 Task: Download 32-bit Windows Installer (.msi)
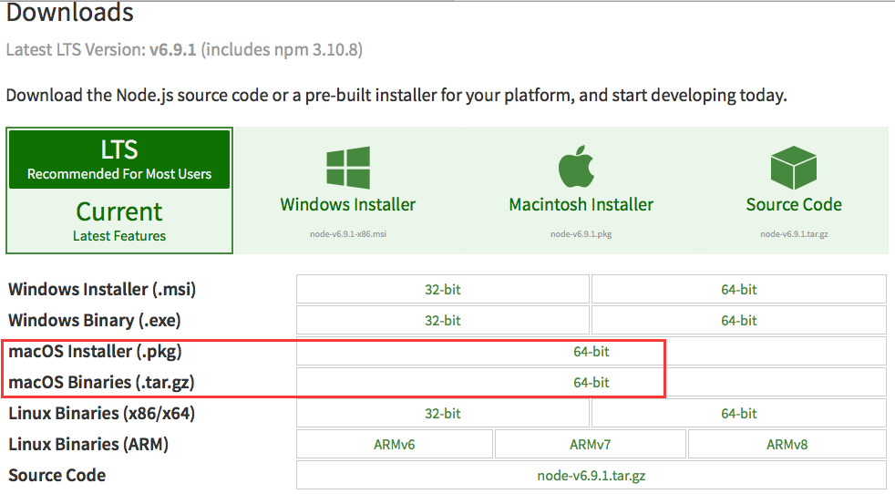pyautogui.click(x=442, y=290)
